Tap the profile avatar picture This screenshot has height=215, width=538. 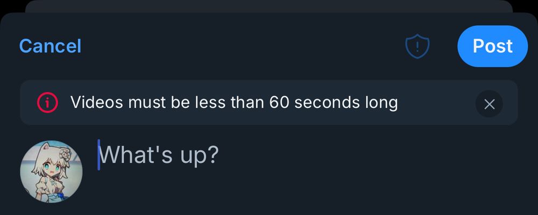pyautogui.click(x=51, y=171)
